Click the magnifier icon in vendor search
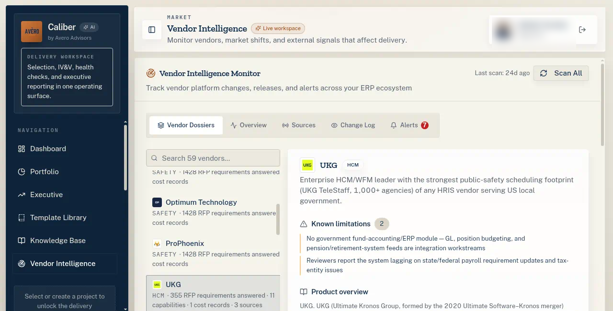The height and width of the screenshot is (311, 613). (155, 158)
